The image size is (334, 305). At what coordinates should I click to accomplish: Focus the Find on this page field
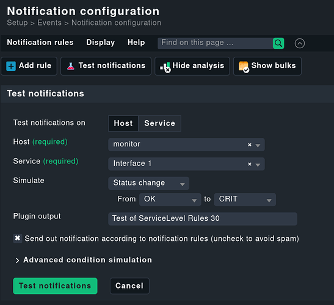[215, 43]
